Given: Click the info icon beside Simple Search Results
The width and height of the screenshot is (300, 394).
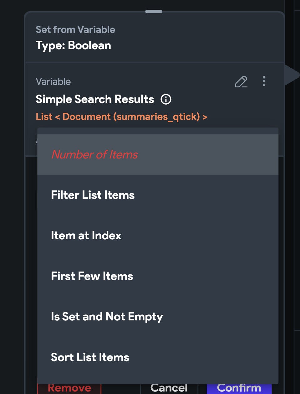Looking at the screenshot, I should 166,99.
